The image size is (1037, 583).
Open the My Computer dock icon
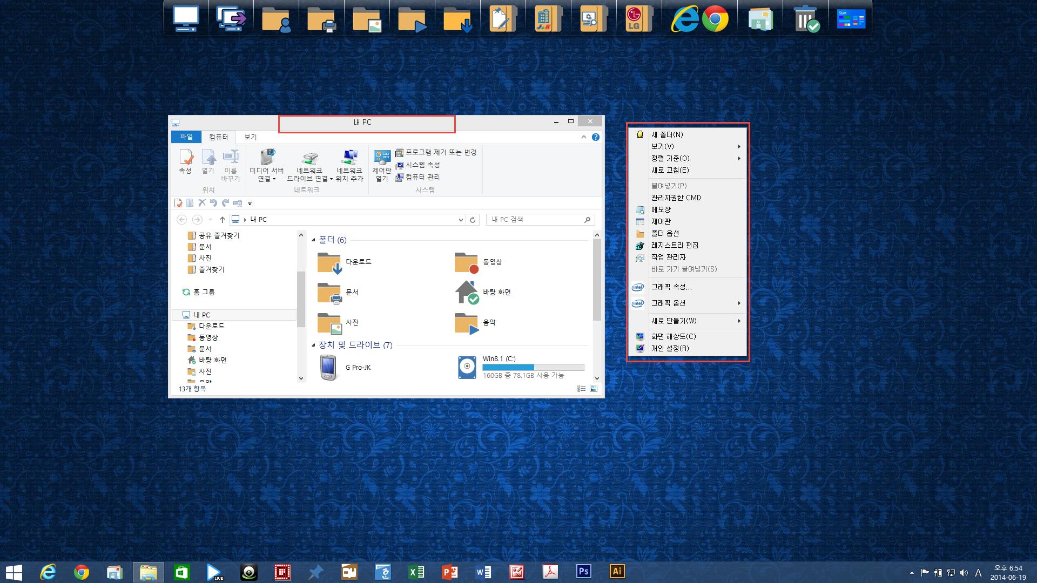pyautogui.click(x=186, y=19)
